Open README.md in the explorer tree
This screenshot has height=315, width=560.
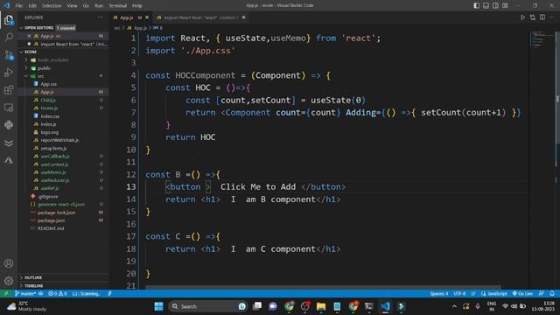pos(51,228)
